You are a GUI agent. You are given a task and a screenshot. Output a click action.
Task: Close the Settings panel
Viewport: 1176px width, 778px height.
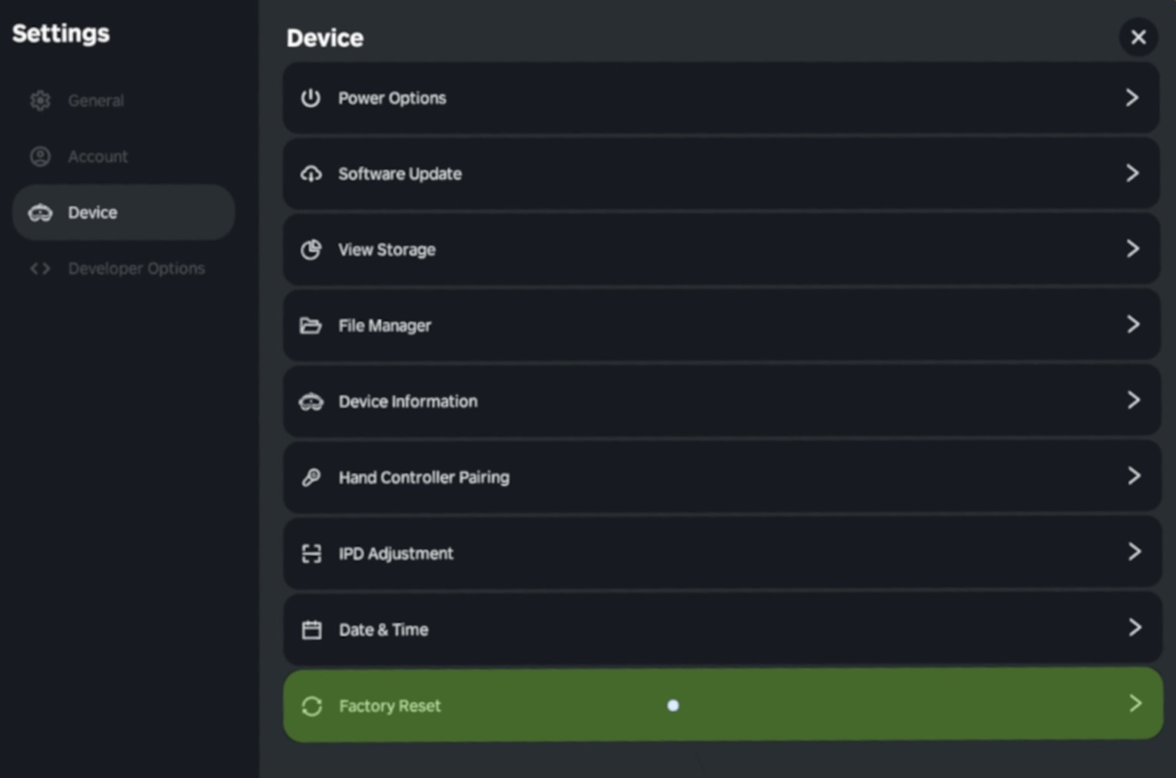click(x=1138, y=37)
